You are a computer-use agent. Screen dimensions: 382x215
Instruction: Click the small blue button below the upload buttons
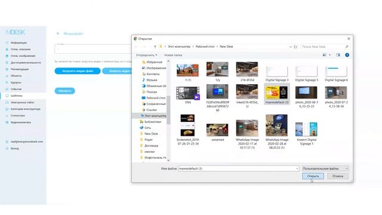(x=64, y=91)
